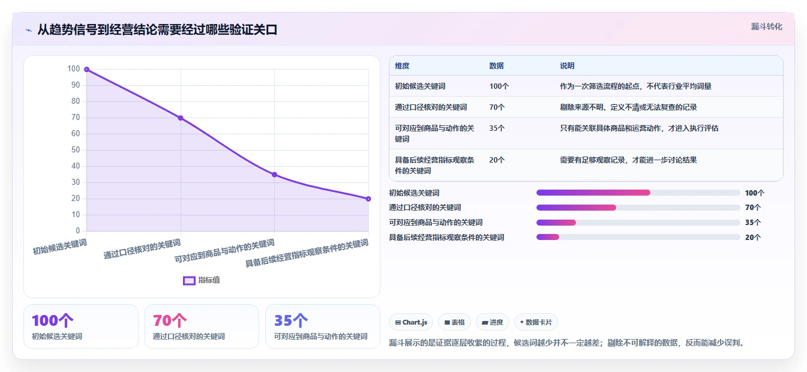Click the 20个 value beside the progress bar
The width and height of the screenshot is (807, 372).
(753, 238)
